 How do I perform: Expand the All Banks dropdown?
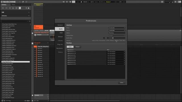16,16
